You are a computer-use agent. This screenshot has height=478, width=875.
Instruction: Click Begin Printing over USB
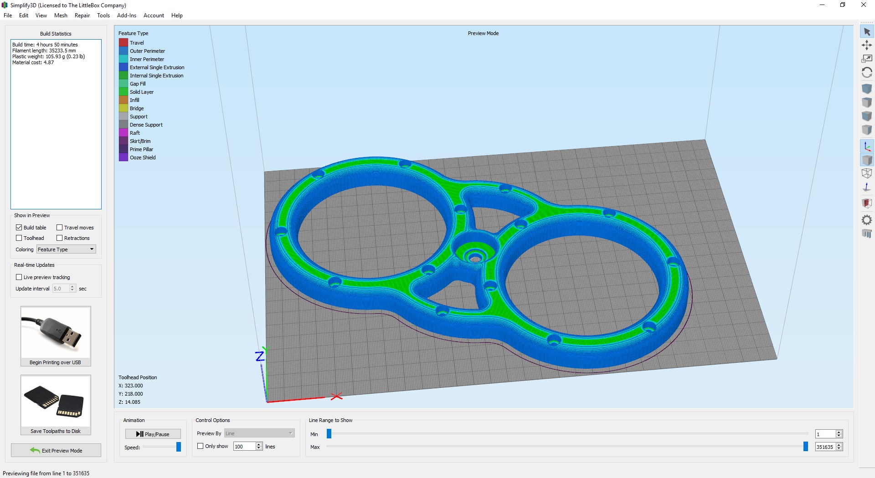pyautogui.click(x=56, y=336)
